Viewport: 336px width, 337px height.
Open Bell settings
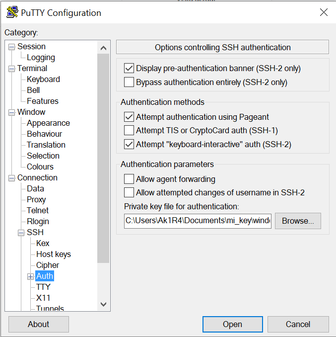[x=33, y=90]
